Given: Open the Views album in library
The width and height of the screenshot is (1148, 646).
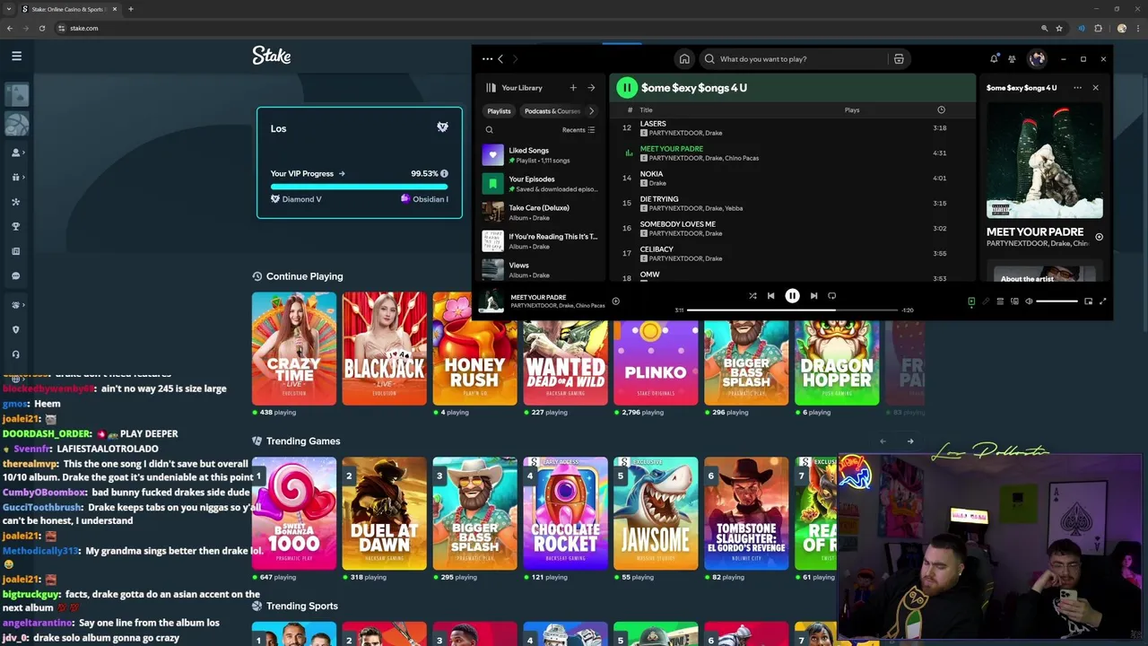Looking at the screenshot, I should (541, 269).
